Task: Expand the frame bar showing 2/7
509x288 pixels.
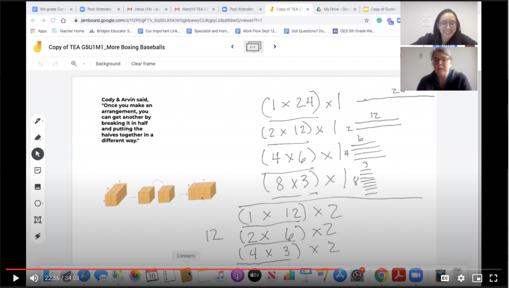Action: pos(254,47)
